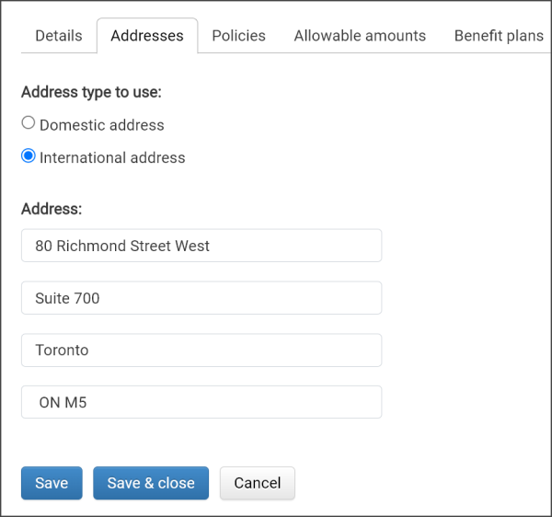Click the 'Domestic address' label text
This screenshot has height=517, width=552.
tap(101, 125)
